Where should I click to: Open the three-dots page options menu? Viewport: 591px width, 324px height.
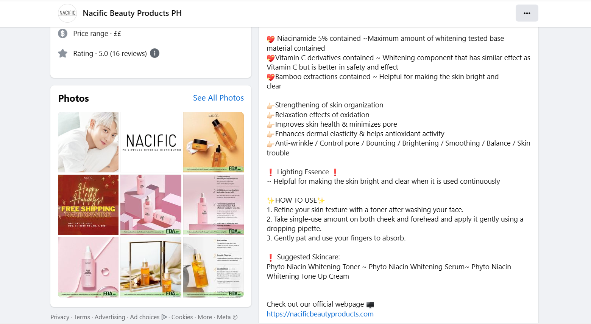coord(527,13)
